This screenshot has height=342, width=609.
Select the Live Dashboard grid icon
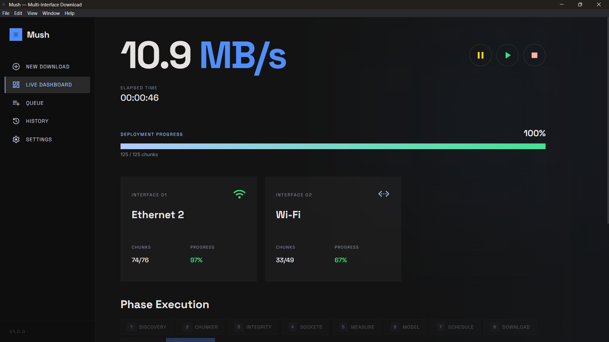click(16, 85)
